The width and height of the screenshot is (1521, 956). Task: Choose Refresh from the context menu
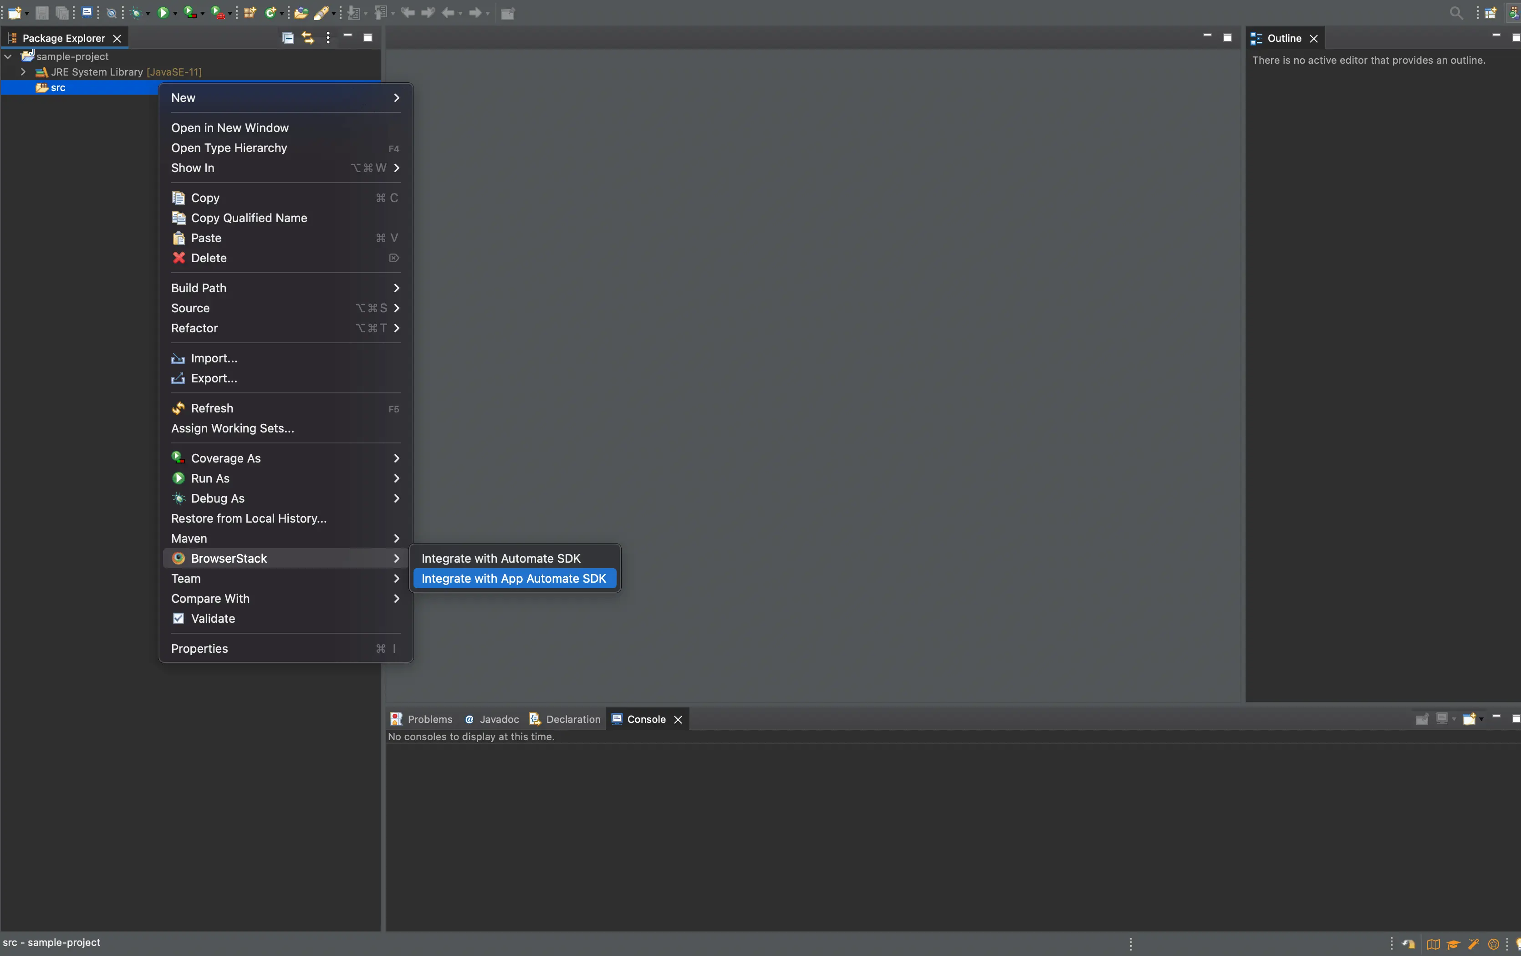(212, 408)
